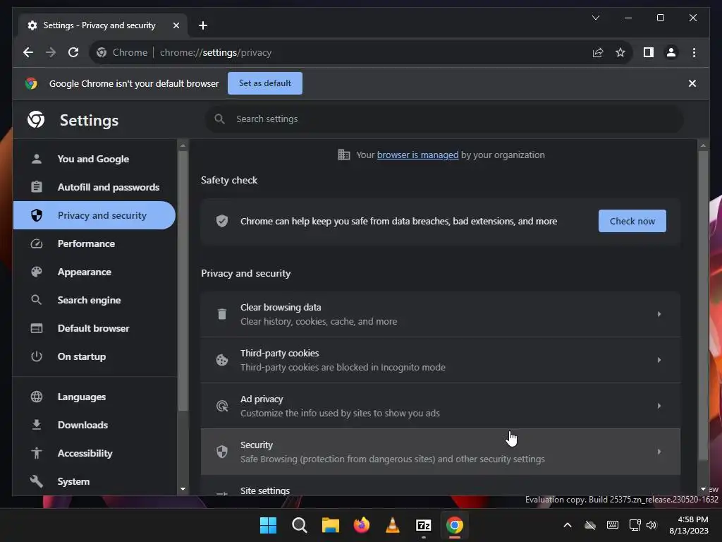Screen dimensions: 722x542
Task: Open Site settings row
Action: coord(441,486)
